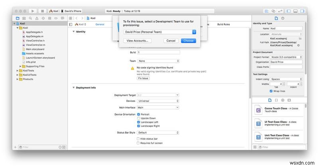This screenshot has width=319, height=167.
Task: Toggle the Utilities pane visibility icon
Action: tap(302, 11)
